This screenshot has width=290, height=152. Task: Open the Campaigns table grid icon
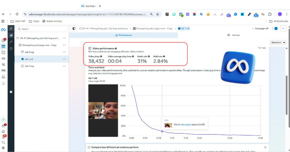[3, 46]
